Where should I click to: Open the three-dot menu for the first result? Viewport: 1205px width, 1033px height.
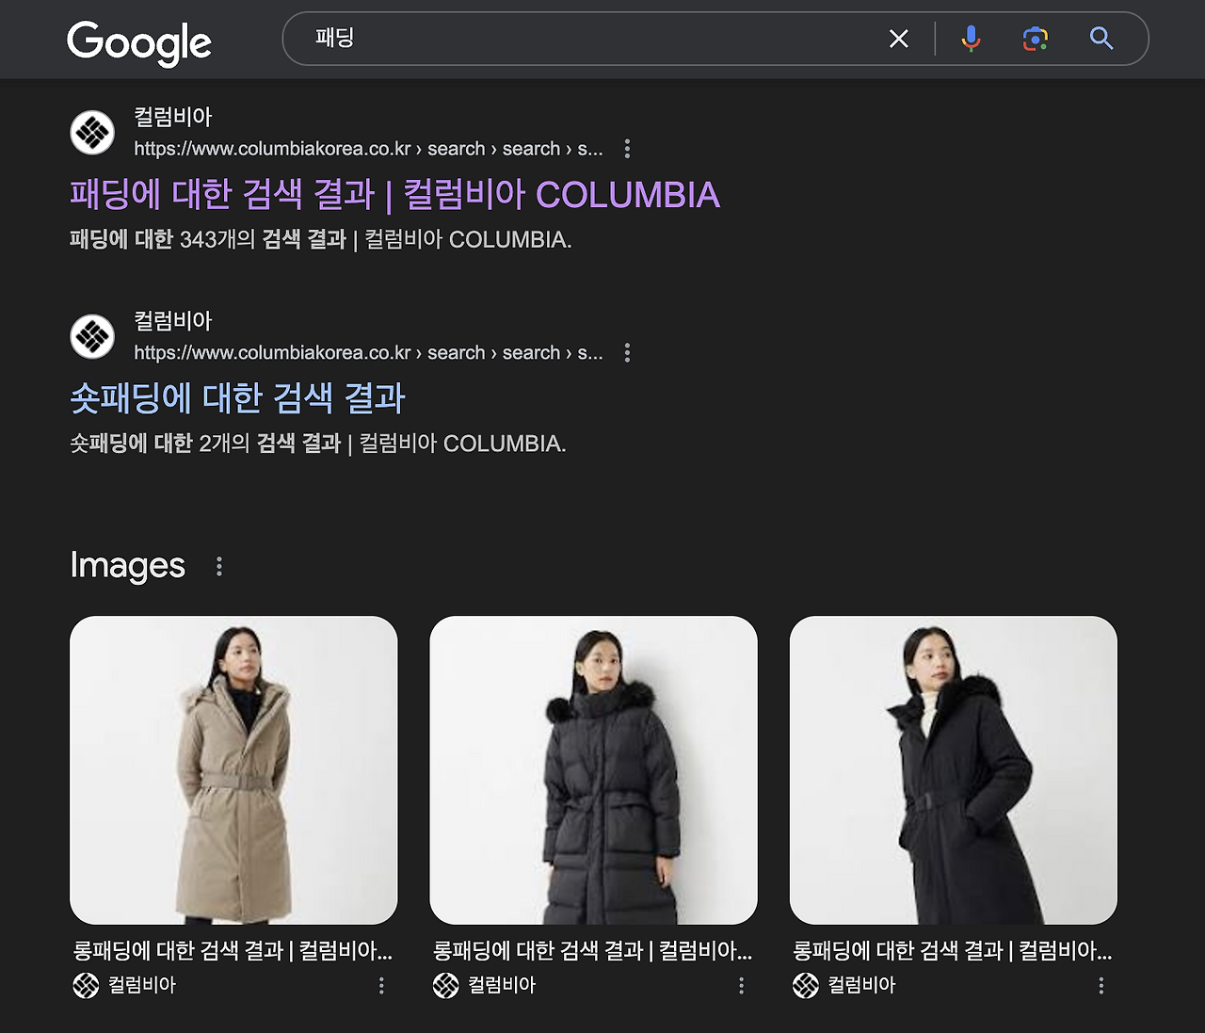pyautogui.click(x=627, y=149)
